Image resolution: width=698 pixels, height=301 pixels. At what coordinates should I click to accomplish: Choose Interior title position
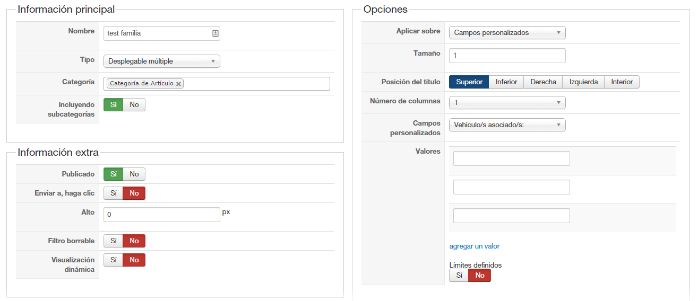click(x=622, y=82)
